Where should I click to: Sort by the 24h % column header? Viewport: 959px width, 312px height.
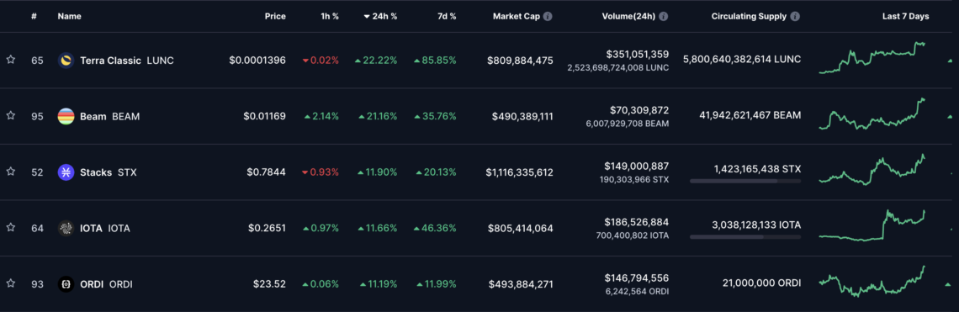tap(379, 17)
